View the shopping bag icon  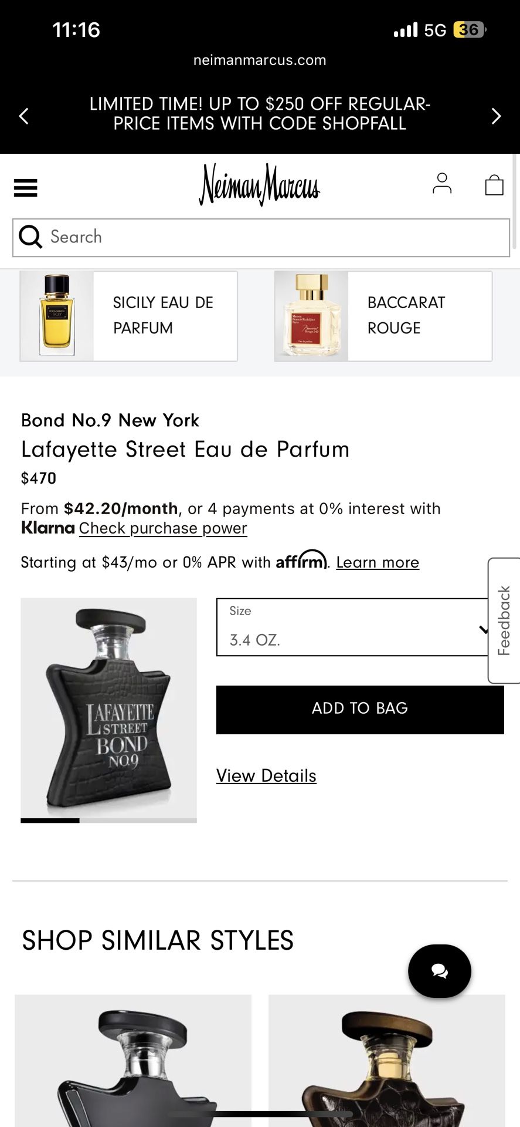[x=494, y=185]
